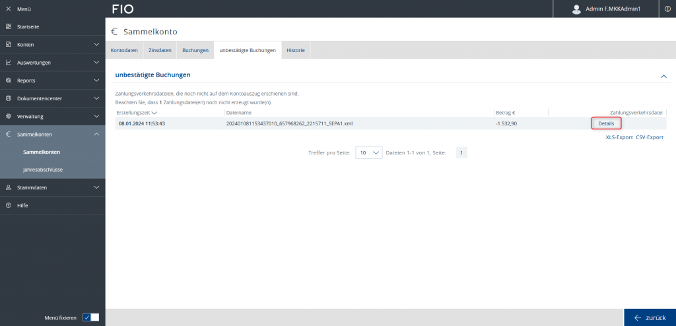Switch to the Zinsdaten tab

coord(160,50)
